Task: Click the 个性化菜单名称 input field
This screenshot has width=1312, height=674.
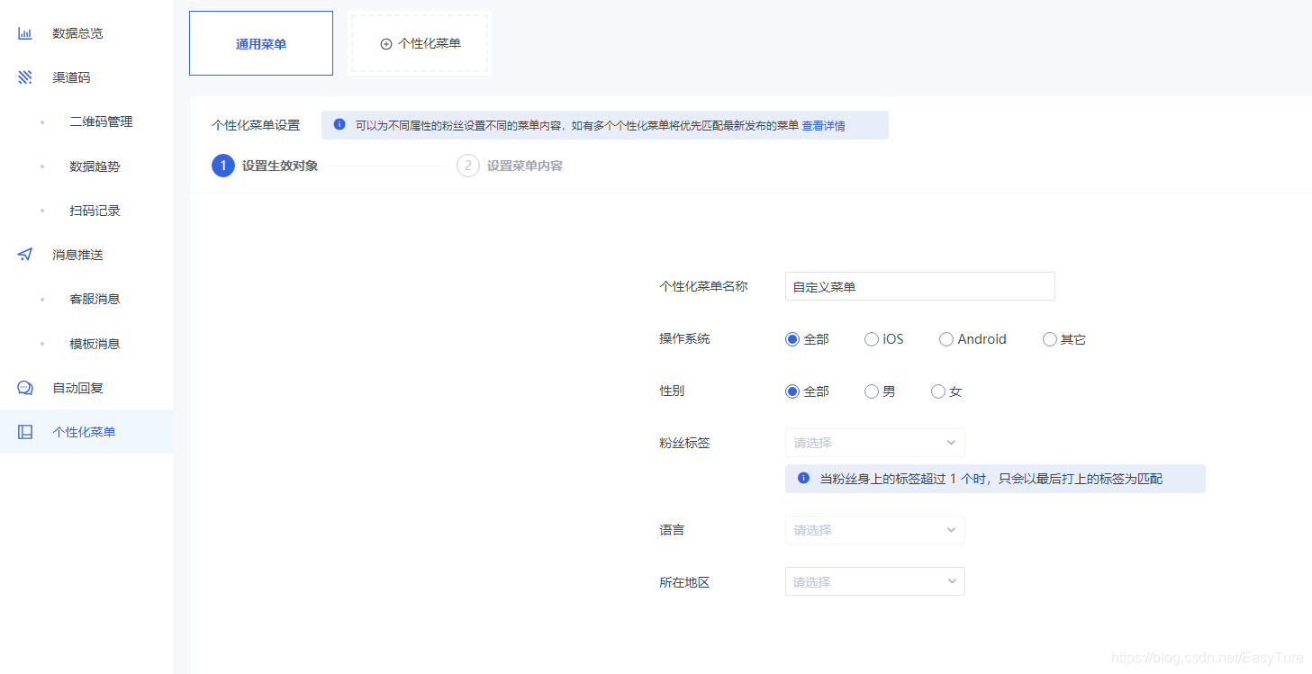Action: coord(919,287)
